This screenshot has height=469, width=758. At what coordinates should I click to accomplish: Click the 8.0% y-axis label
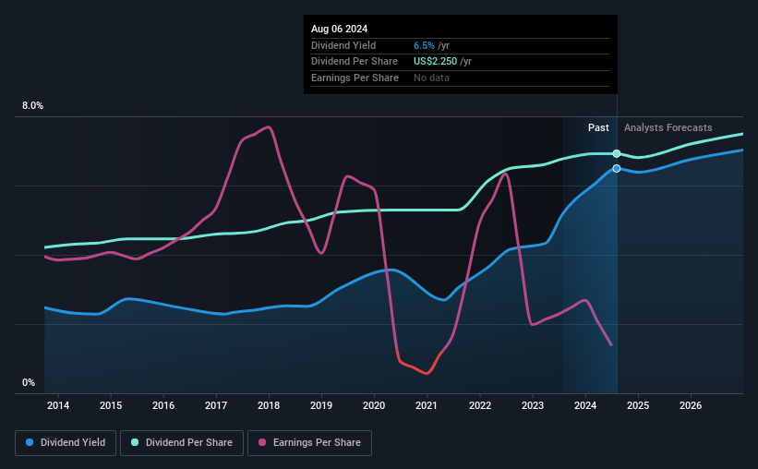[32, 106]
